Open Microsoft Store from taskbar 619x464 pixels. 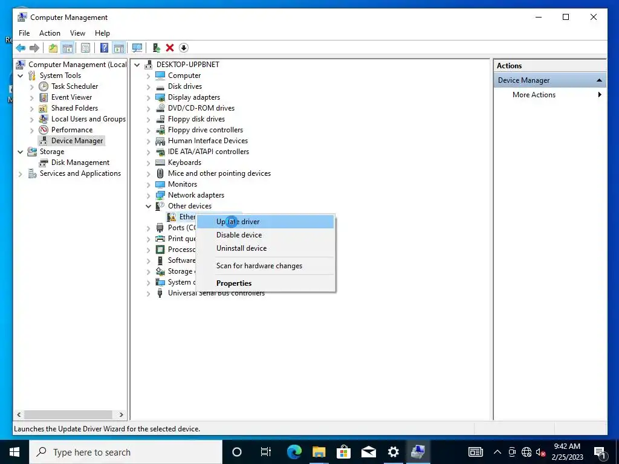click(x=343, y=452)
